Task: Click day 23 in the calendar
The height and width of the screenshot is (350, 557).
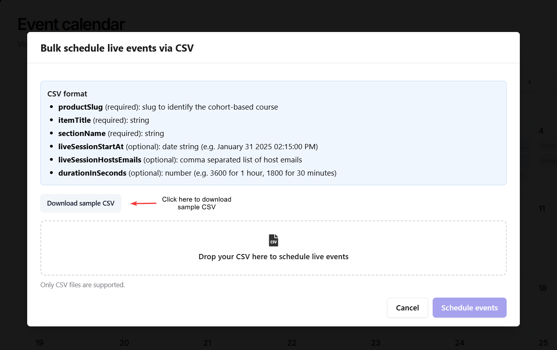Action: (x=376, y=343)
